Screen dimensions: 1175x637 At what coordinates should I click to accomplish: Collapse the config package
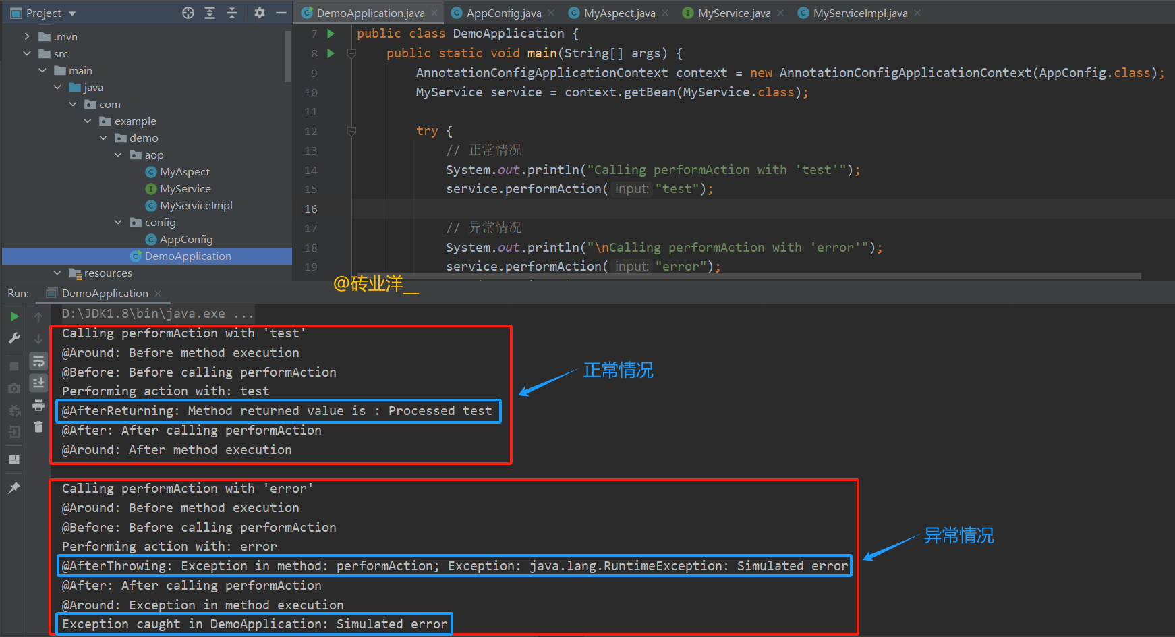[119, 222]
